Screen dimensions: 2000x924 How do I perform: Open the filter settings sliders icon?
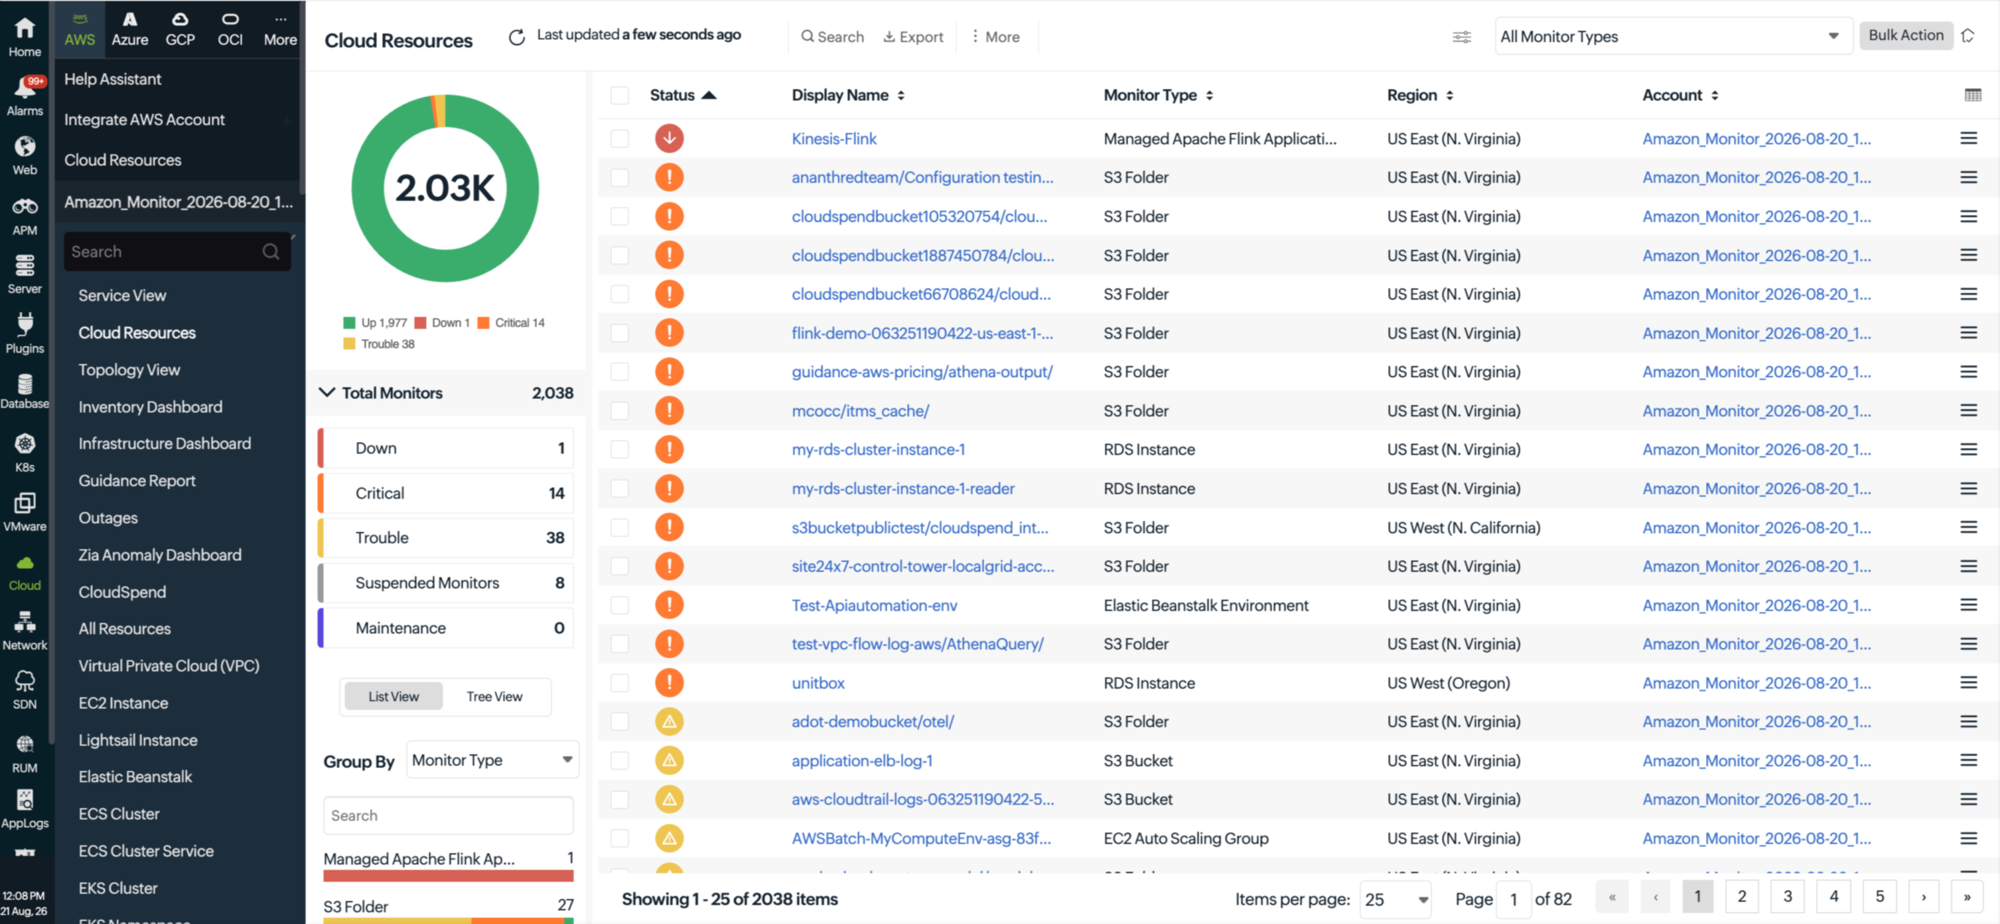1461,37
